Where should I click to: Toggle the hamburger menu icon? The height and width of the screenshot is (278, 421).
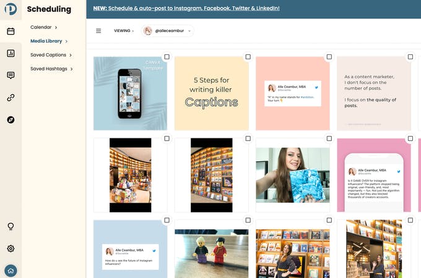98,31
